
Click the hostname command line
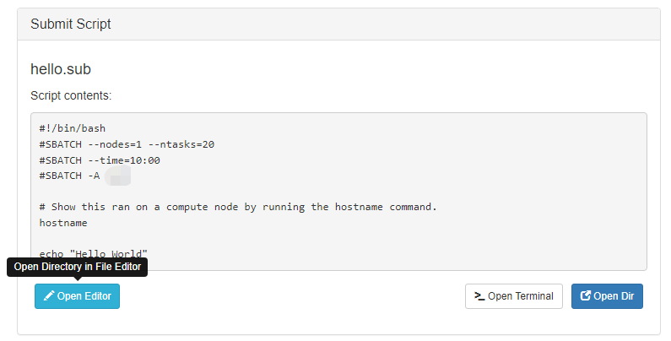pos(63,223)
